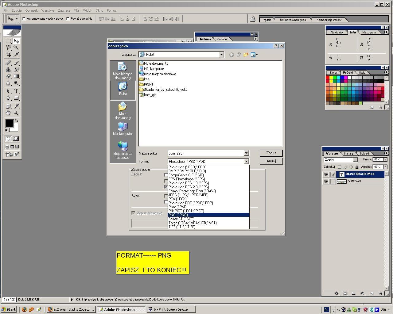This screenshot has height=314, width=393.
Task: Select the Healing Brush tool
Action: [x=8, y=63]
